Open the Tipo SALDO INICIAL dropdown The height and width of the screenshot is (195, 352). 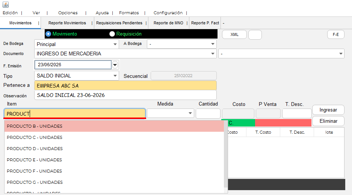(77, 76)
